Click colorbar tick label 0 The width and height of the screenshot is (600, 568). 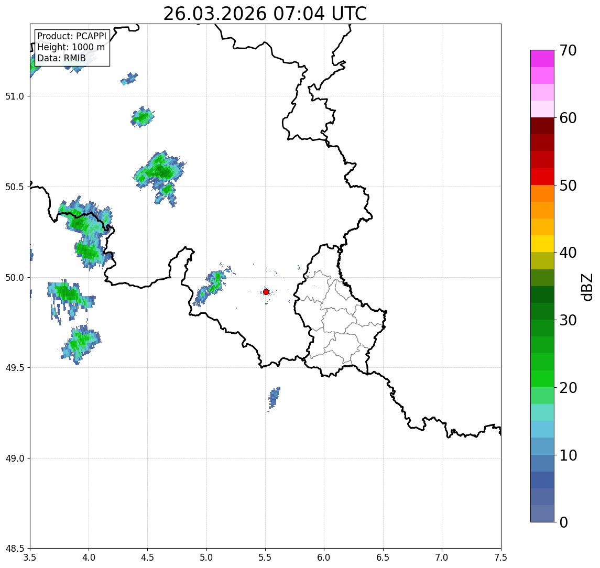tap(564, 522)
